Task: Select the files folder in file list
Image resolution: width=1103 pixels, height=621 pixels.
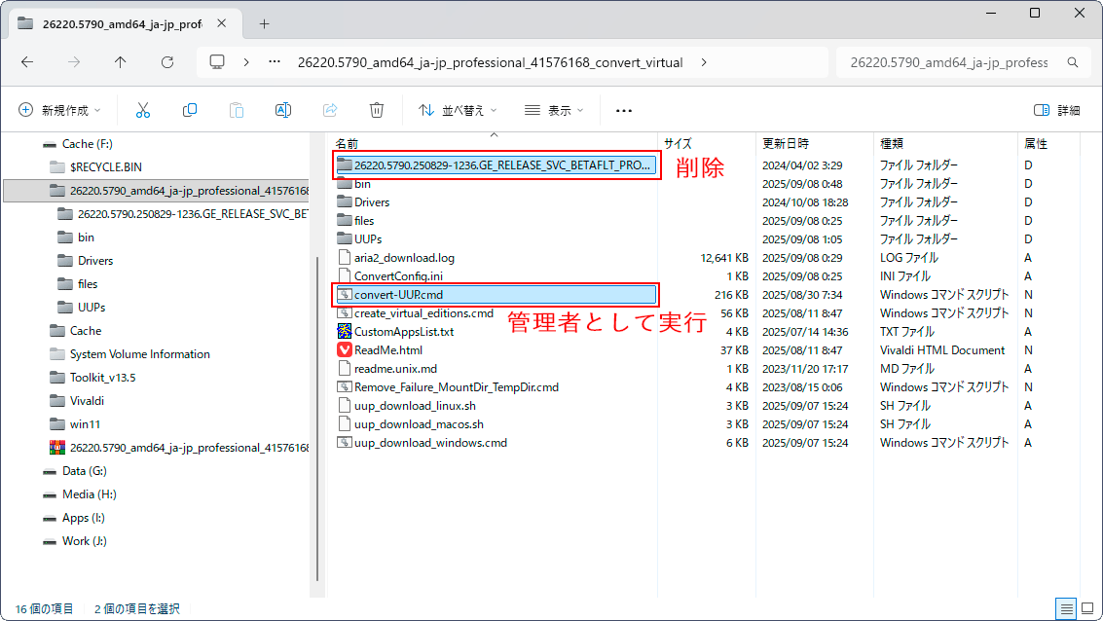Action: click(x=364, y=221)
